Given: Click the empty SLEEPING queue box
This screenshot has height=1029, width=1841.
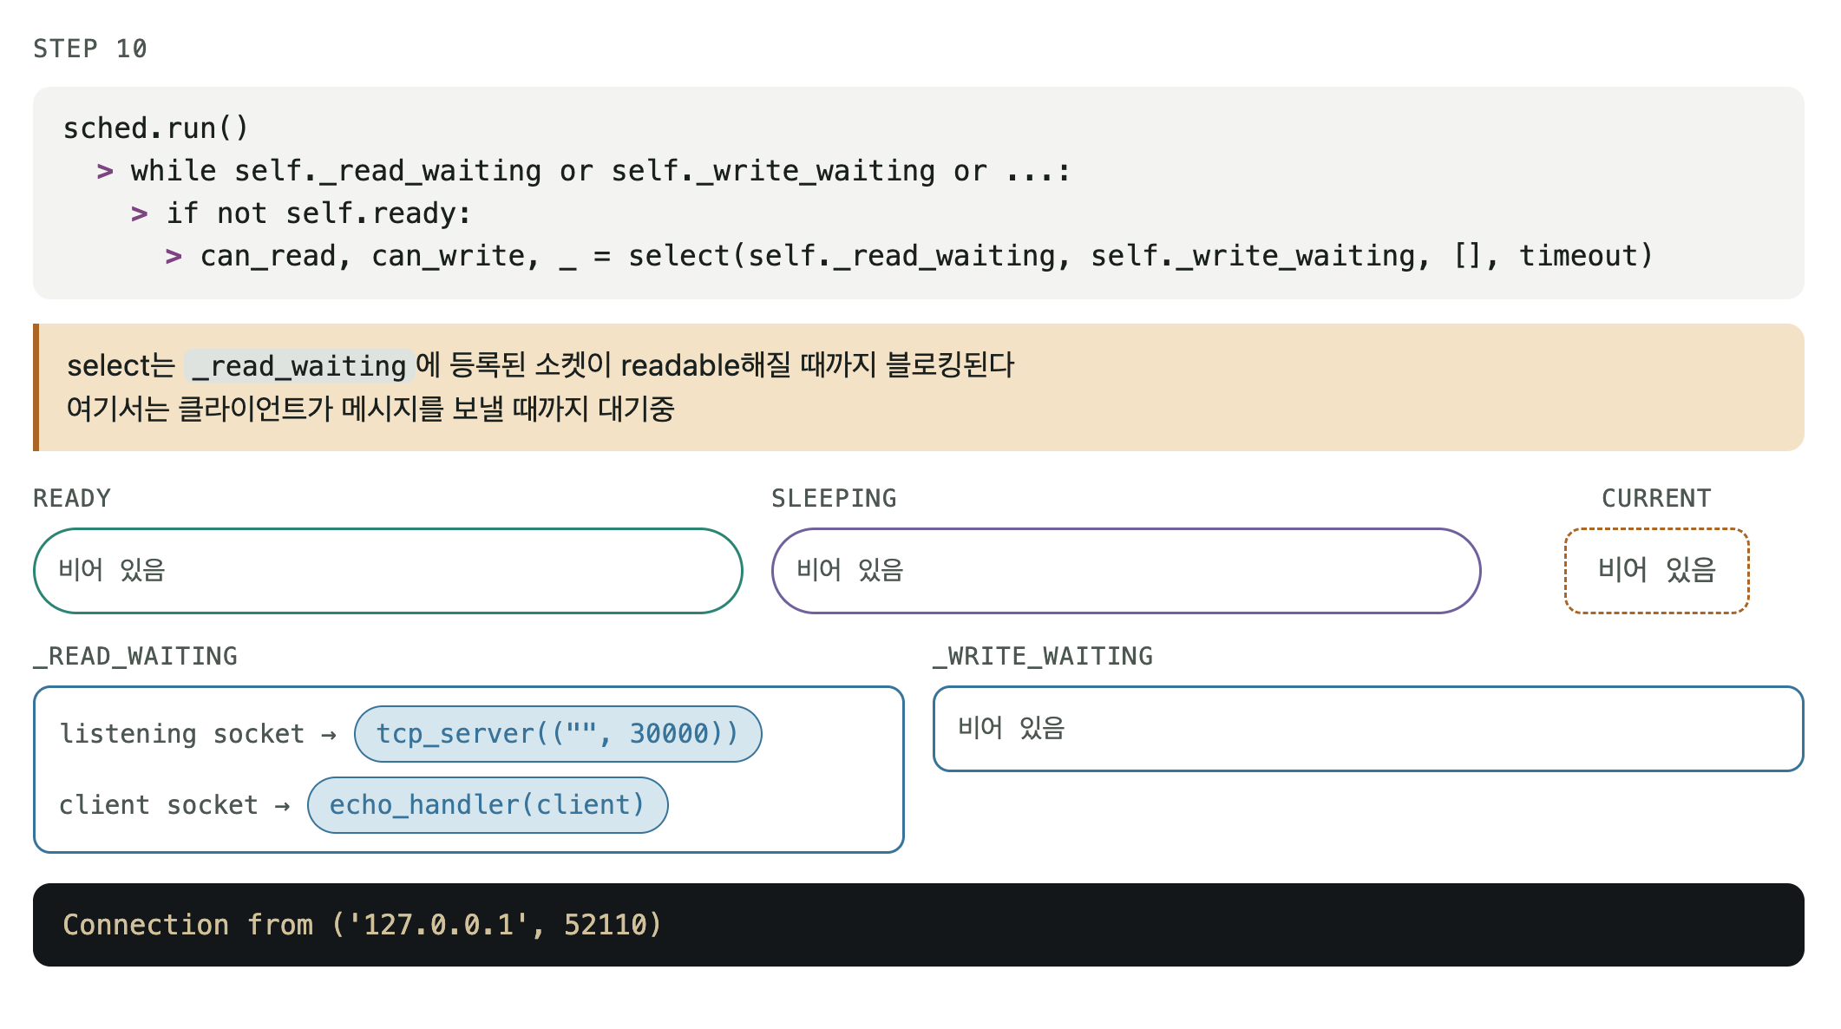Looking at the screenshot, I should (x=1126, y=571).
